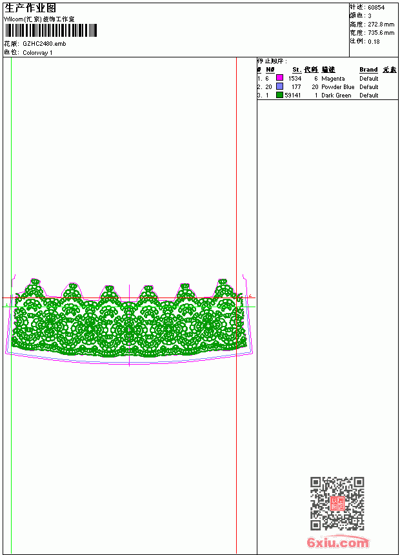
Task: Click the stitch count value 60854
Action: 376,8
